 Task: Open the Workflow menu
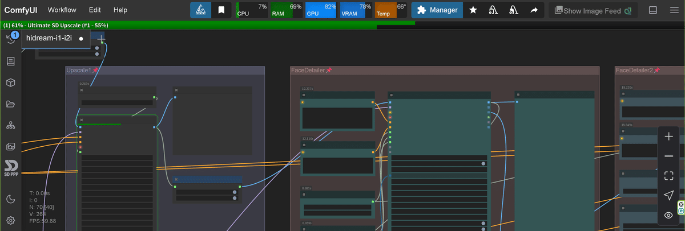tap(62, 10)
